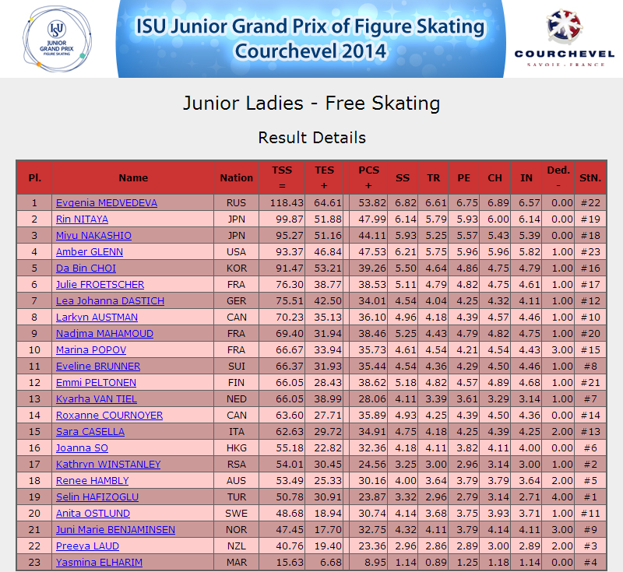This screenshot has height=572, width=623.
Task: Follow the Nadjma MAHAMOUD link
Action: pyautogui.click(x=104, y=333)
